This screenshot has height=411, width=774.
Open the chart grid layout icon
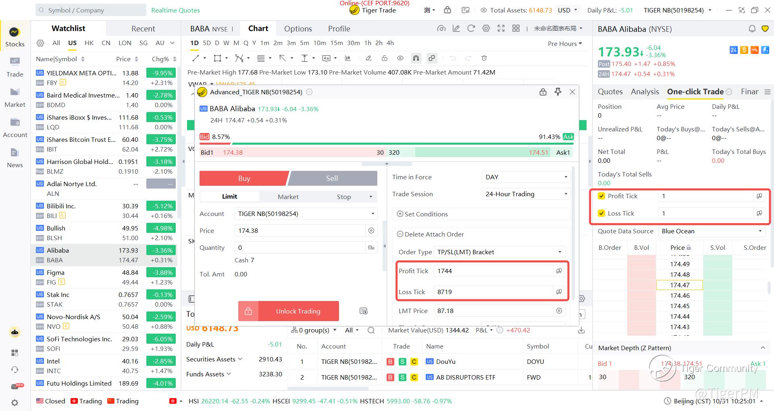(516, 28)
